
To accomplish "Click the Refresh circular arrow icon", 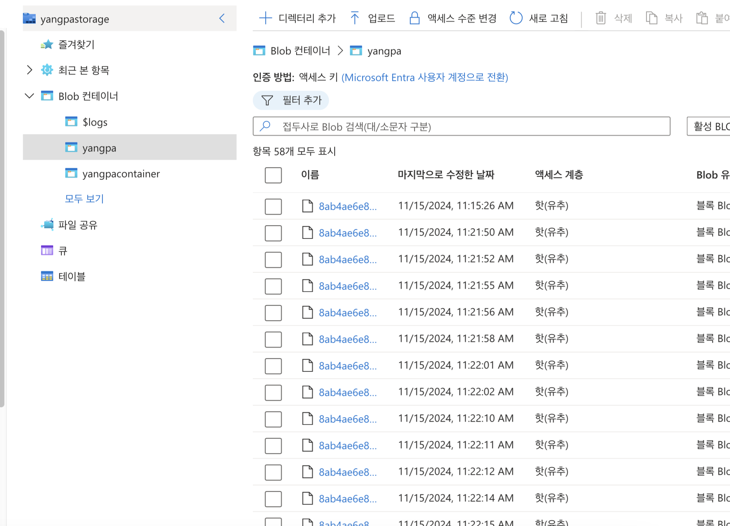I will pyautogui.click(x=516, y=18).
